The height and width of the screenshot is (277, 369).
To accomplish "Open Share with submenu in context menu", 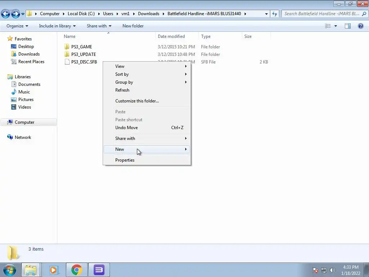I will (147, 138).
